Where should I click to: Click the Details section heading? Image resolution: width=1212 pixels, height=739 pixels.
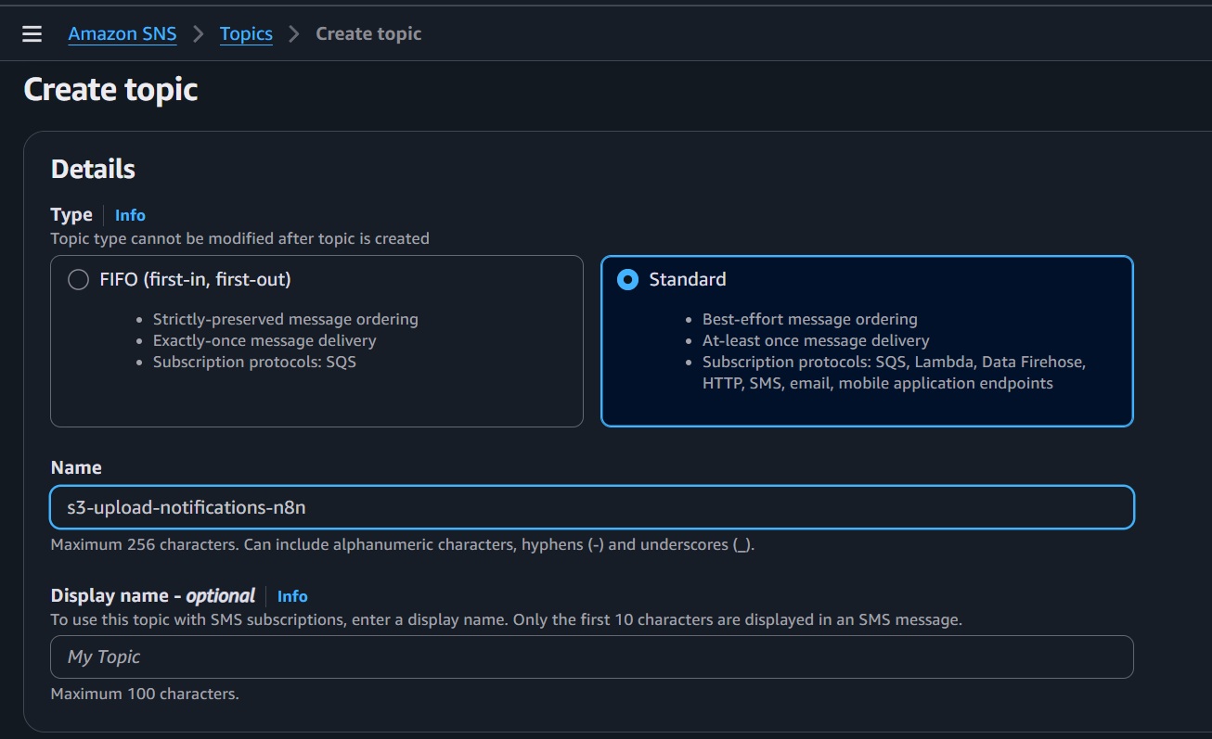point(93,169)
